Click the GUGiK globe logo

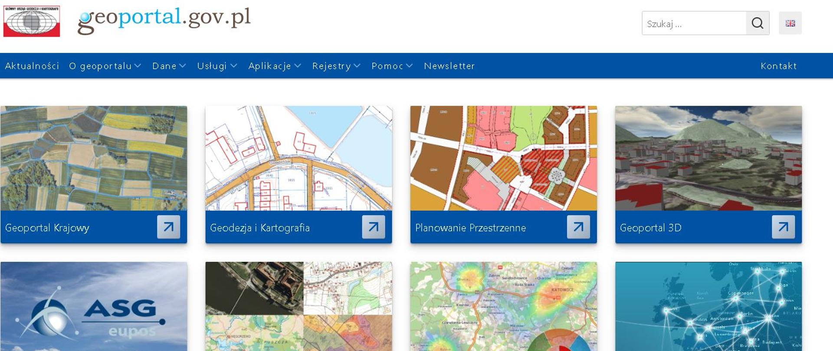[x=32, y=21]
